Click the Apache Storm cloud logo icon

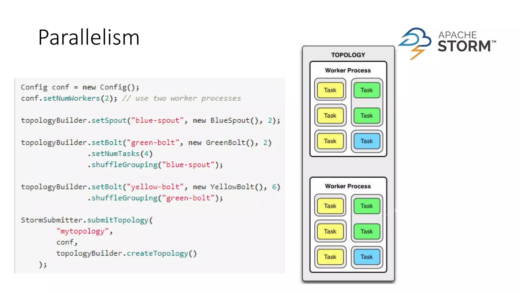click(415, 43)
